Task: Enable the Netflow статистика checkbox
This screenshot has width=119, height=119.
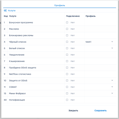Action: click(67, 74)
